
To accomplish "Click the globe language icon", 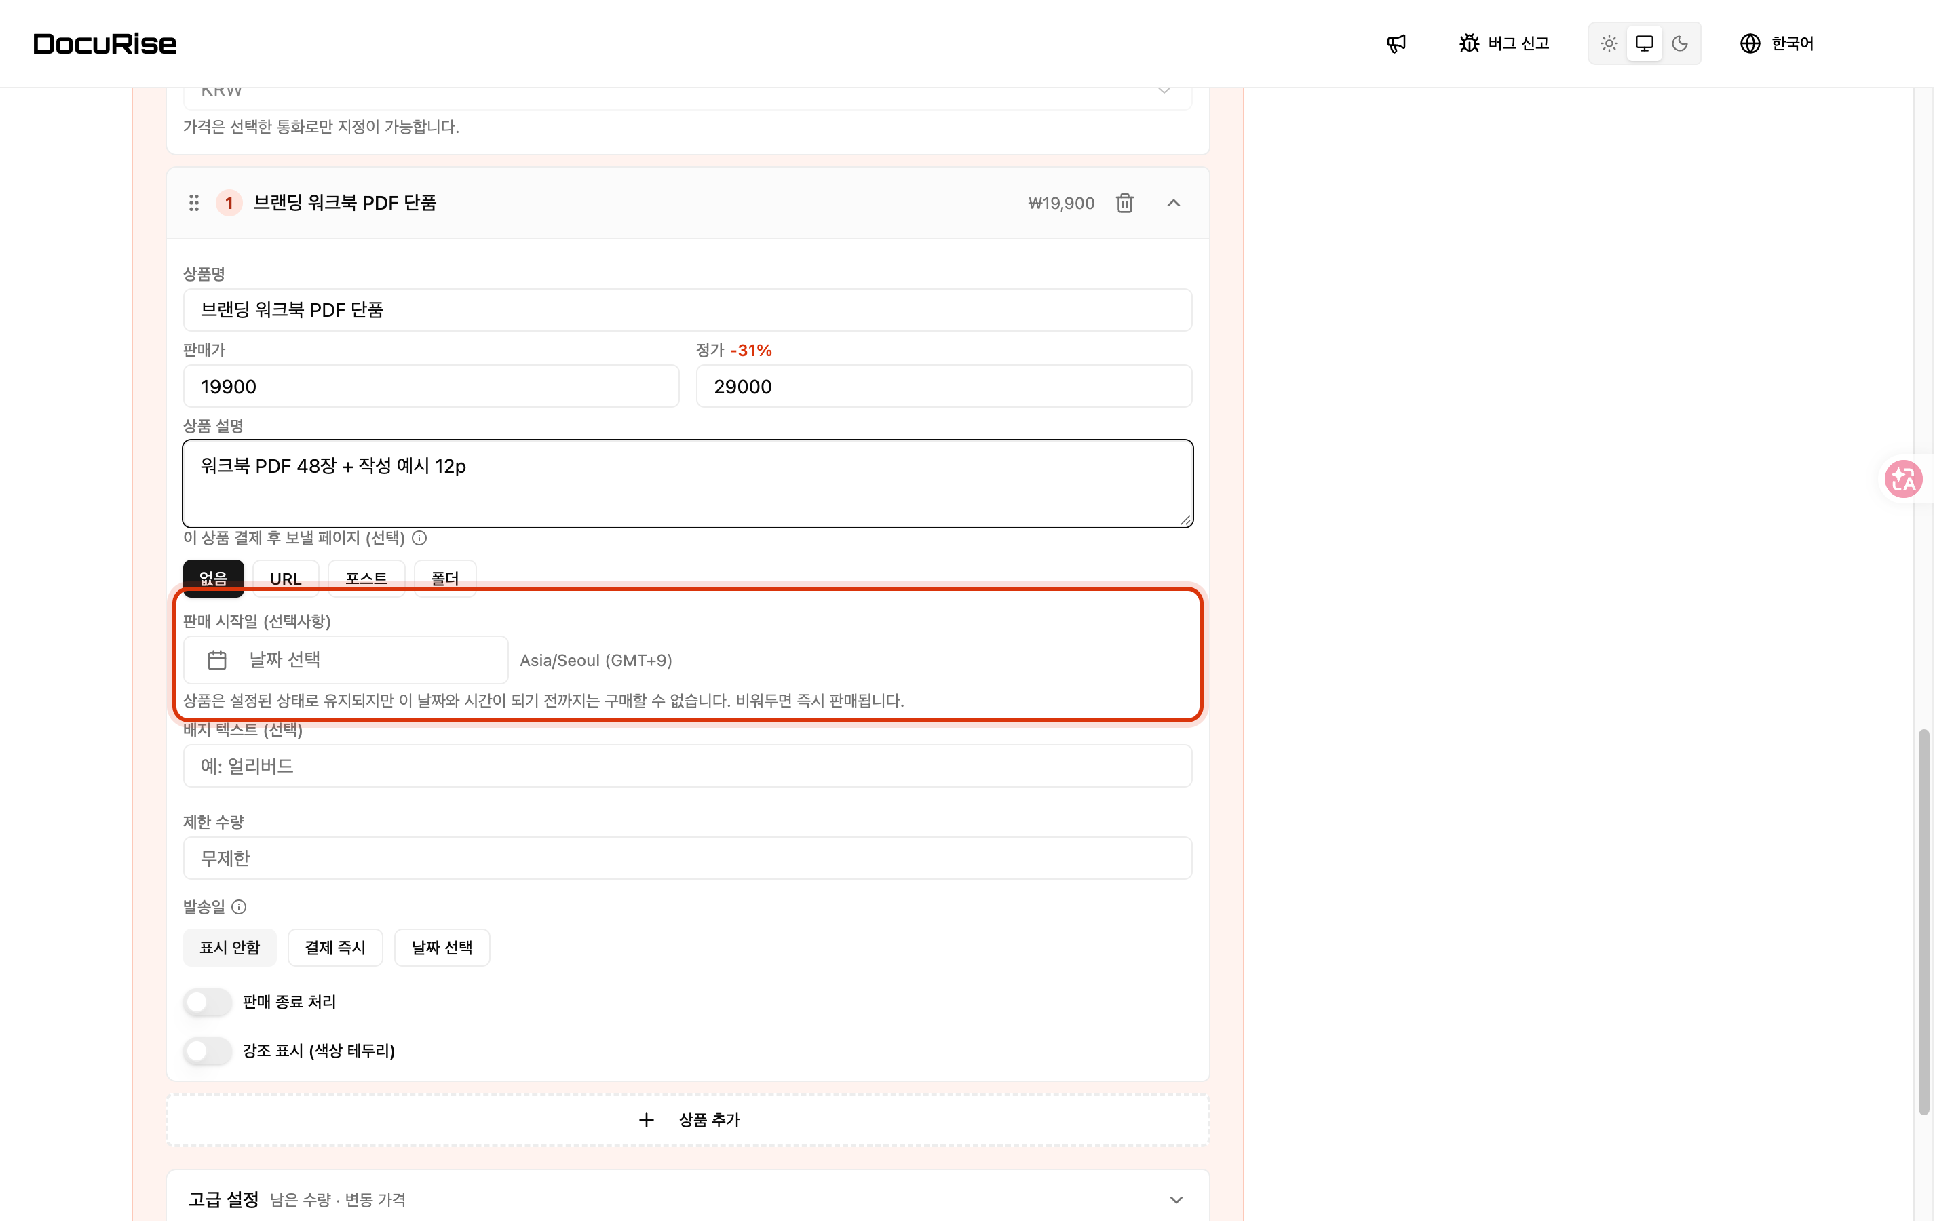I will [1750, 43].
